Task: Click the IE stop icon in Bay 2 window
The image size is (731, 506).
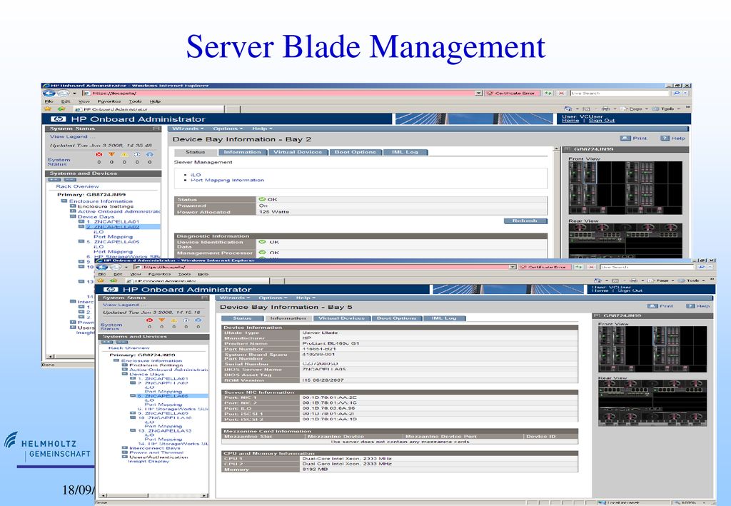Action: pos(561,93)
